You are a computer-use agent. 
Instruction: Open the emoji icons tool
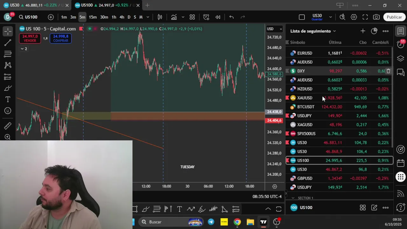8,111
